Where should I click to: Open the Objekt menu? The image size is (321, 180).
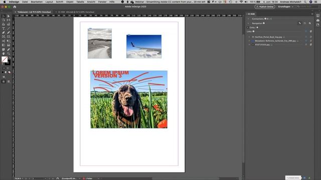click(70, 2)
